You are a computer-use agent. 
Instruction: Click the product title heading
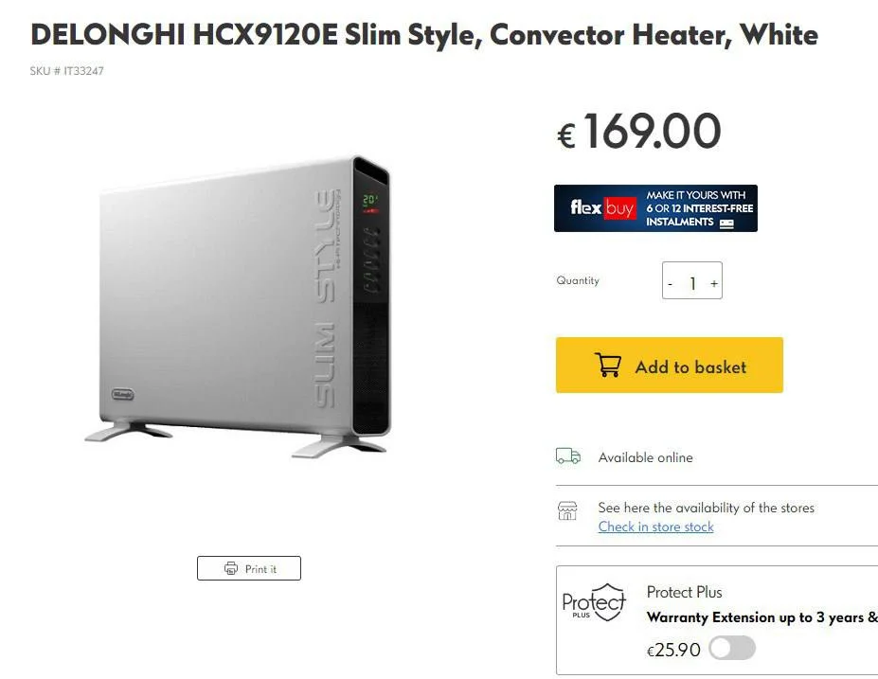click(424, 35)
